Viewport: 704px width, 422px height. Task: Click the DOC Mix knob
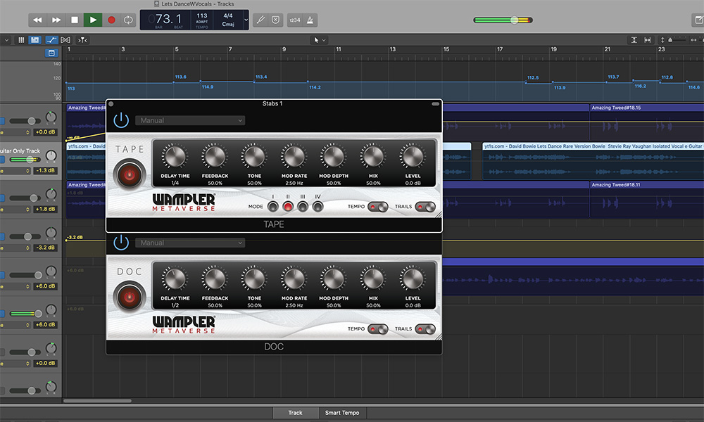(x=373, y=279)
